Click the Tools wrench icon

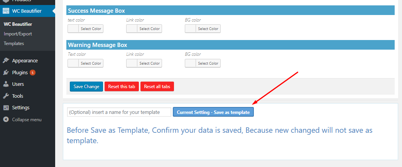(6, 96)
